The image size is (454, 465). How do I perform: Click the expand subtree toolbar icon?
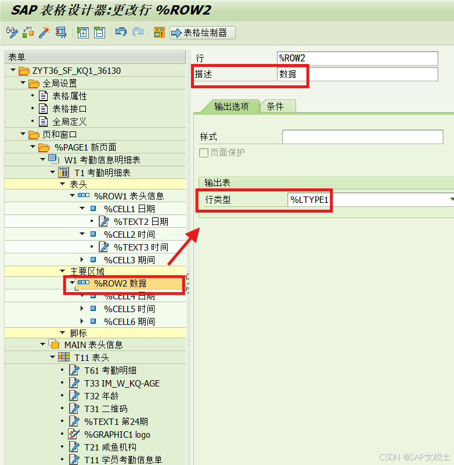click(x=82, y=33)
